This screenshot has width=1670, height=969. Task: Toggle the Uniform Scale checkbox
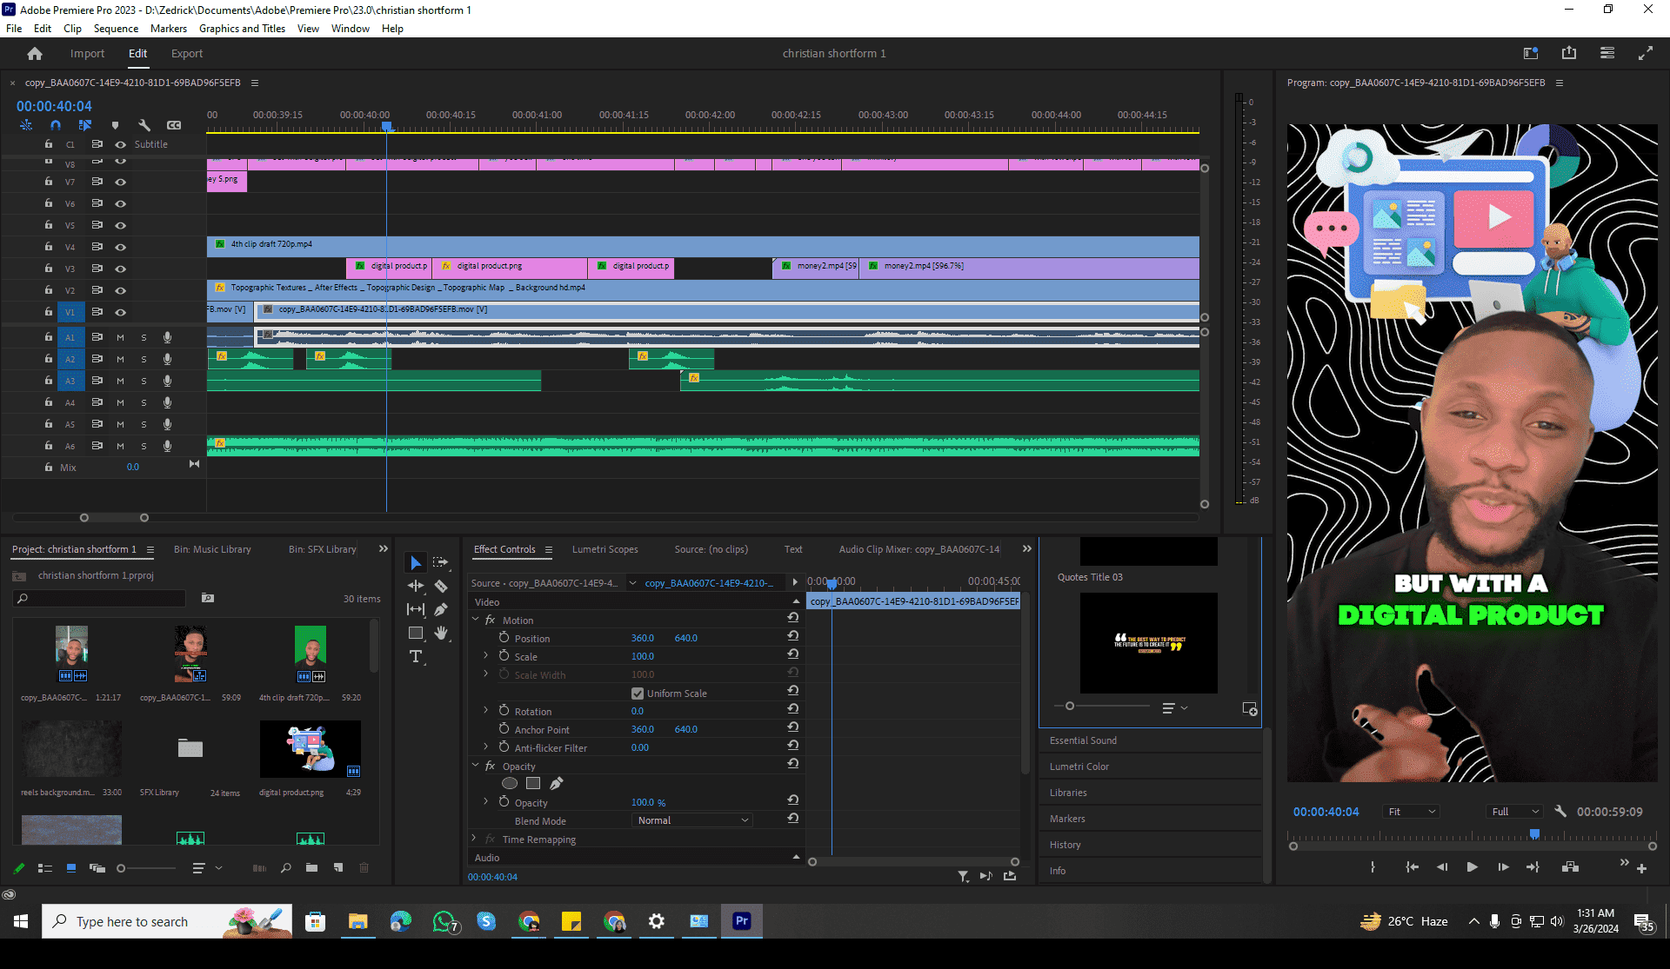point(638,694)
